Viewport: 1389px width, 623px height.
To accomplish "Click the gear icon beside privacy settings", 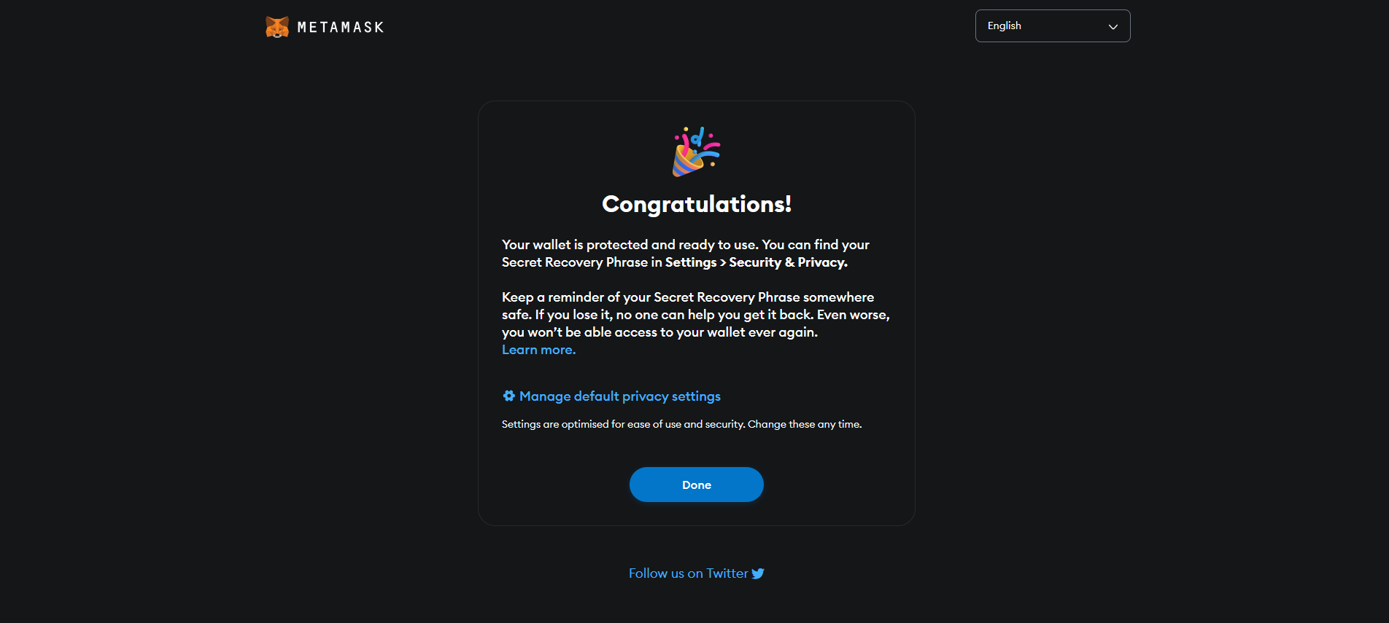I will pos(509,396).
